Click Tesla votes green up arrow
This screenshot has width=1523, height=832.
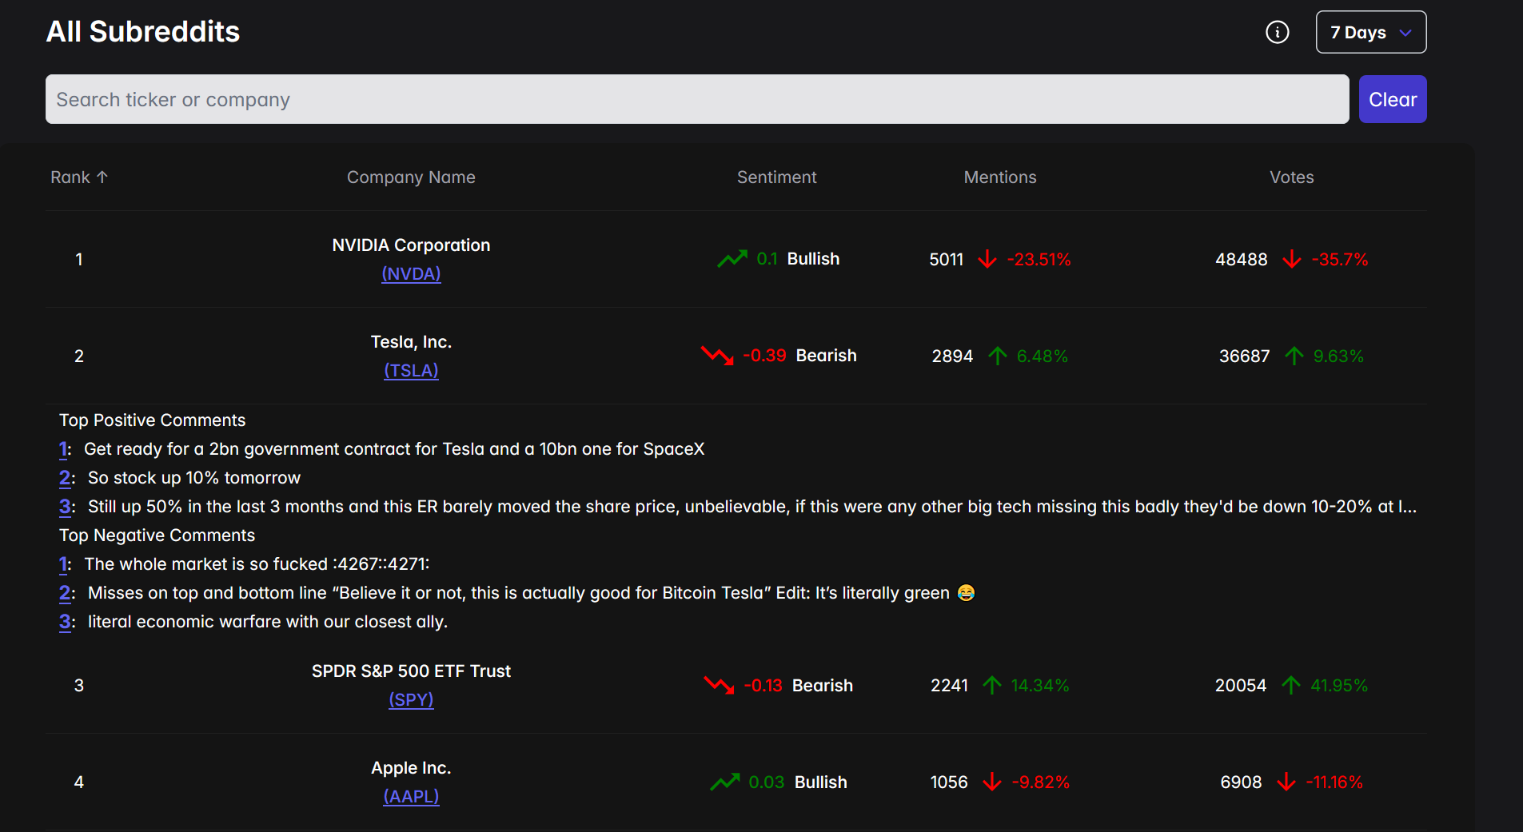tap(1294, 356)
